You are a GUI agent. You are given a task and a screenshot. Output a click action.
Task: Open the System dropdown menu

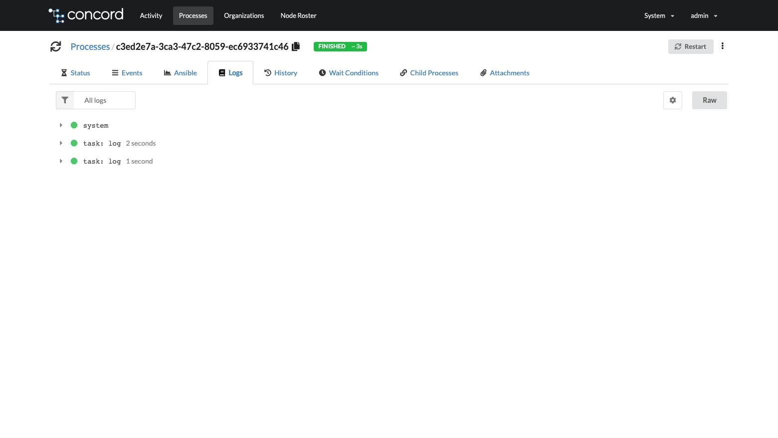tap(659, 15)
